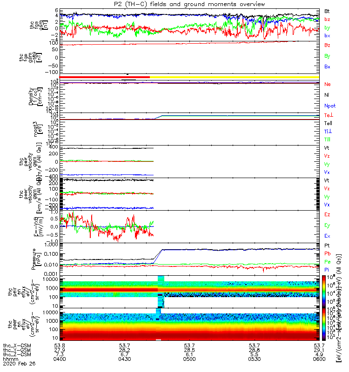This screenshot has width=349, height=372.
Task: Click the blue Pi pressure legend label
Action: [x=327, y=270]
